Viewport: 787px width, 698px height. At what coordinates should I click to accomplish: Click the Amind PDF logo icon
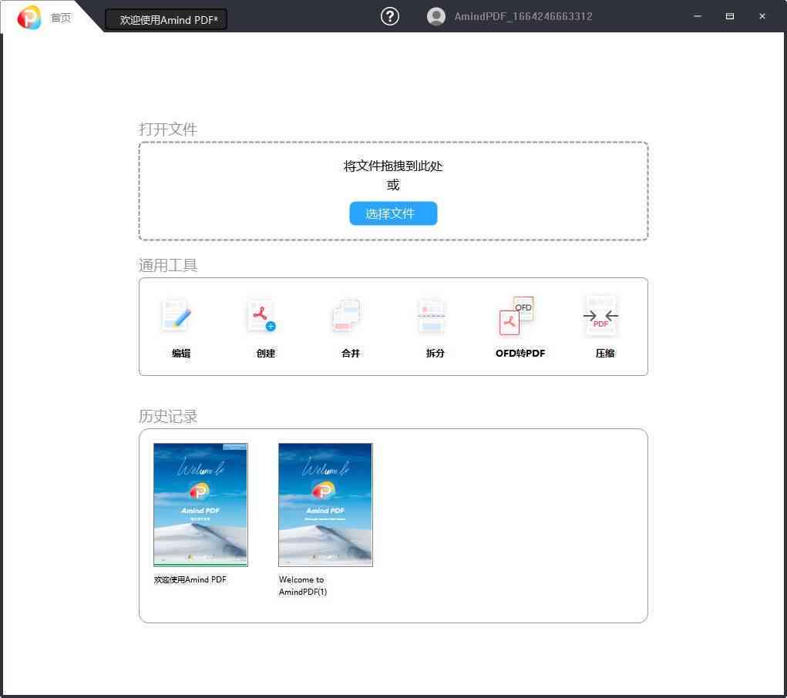(29, 18)
